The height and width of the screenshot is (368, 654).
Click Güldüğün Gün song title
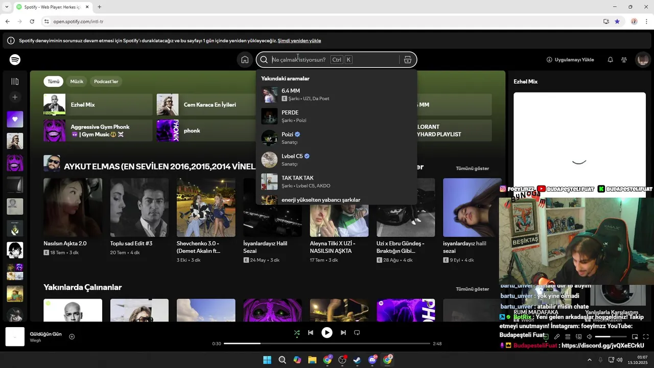pos(45,334)
